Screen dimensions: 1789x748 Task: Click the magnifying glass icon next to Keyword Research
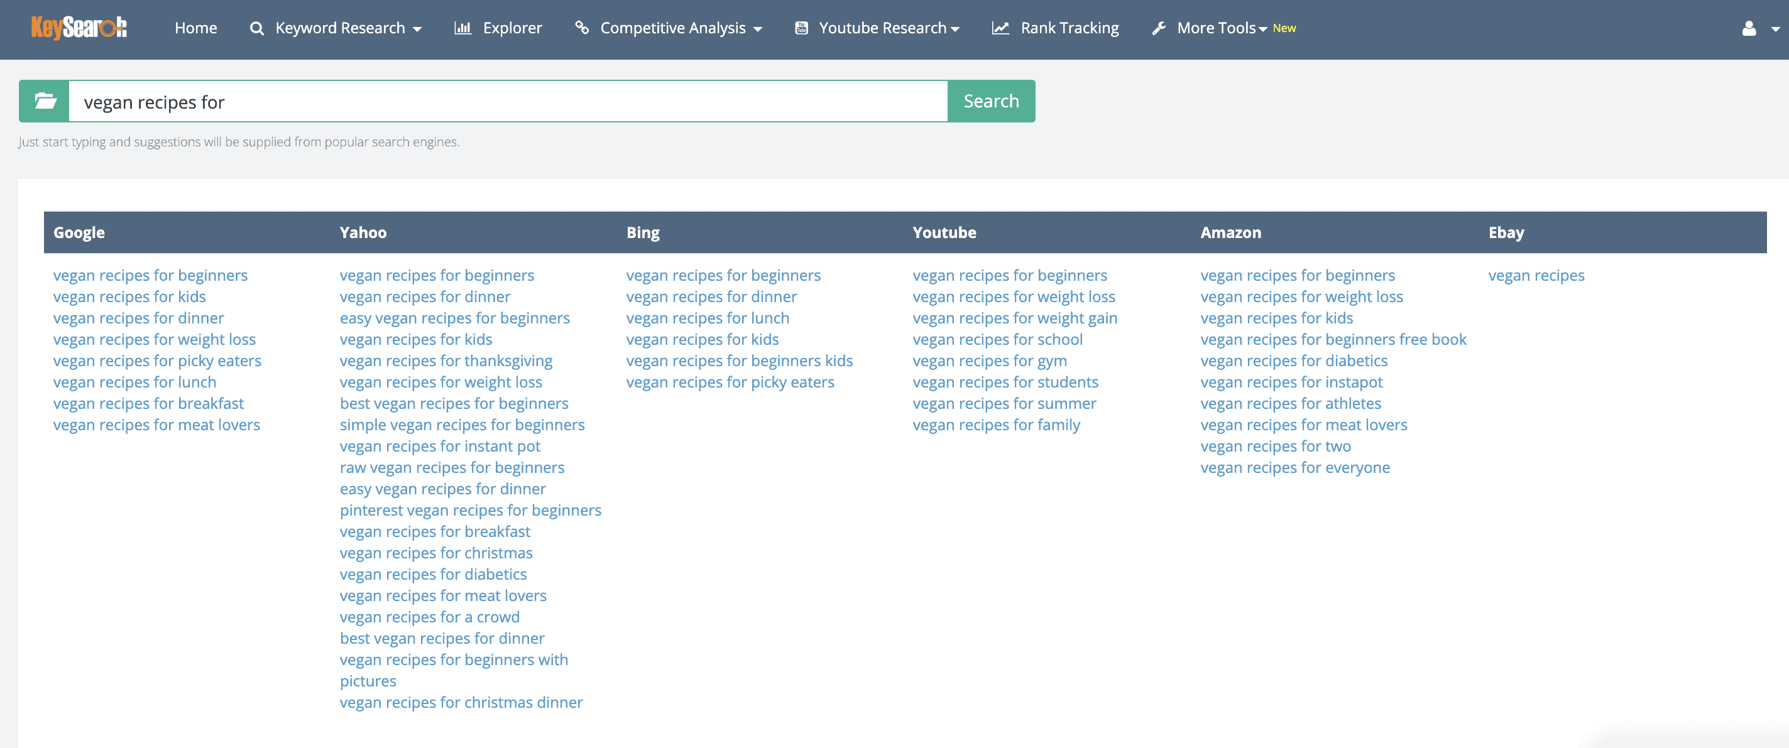point(256,28)
